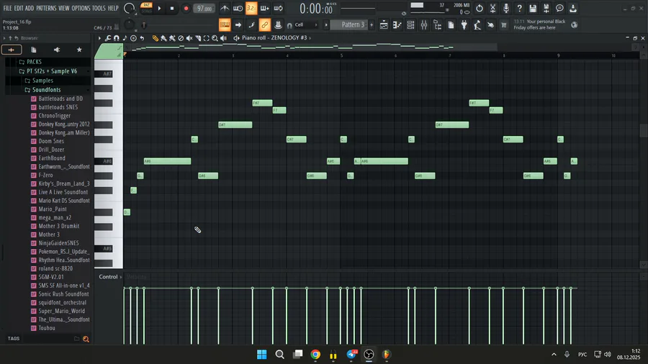Open the VIEW menu
Screen dimensions: 648x364
point(63,8)
